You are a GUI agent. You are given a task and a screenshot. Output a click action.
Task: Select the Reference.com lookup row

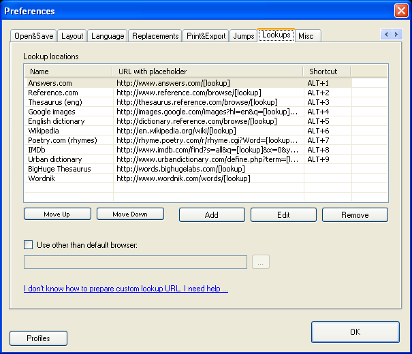pyautogui.click(x=206, y=93)
